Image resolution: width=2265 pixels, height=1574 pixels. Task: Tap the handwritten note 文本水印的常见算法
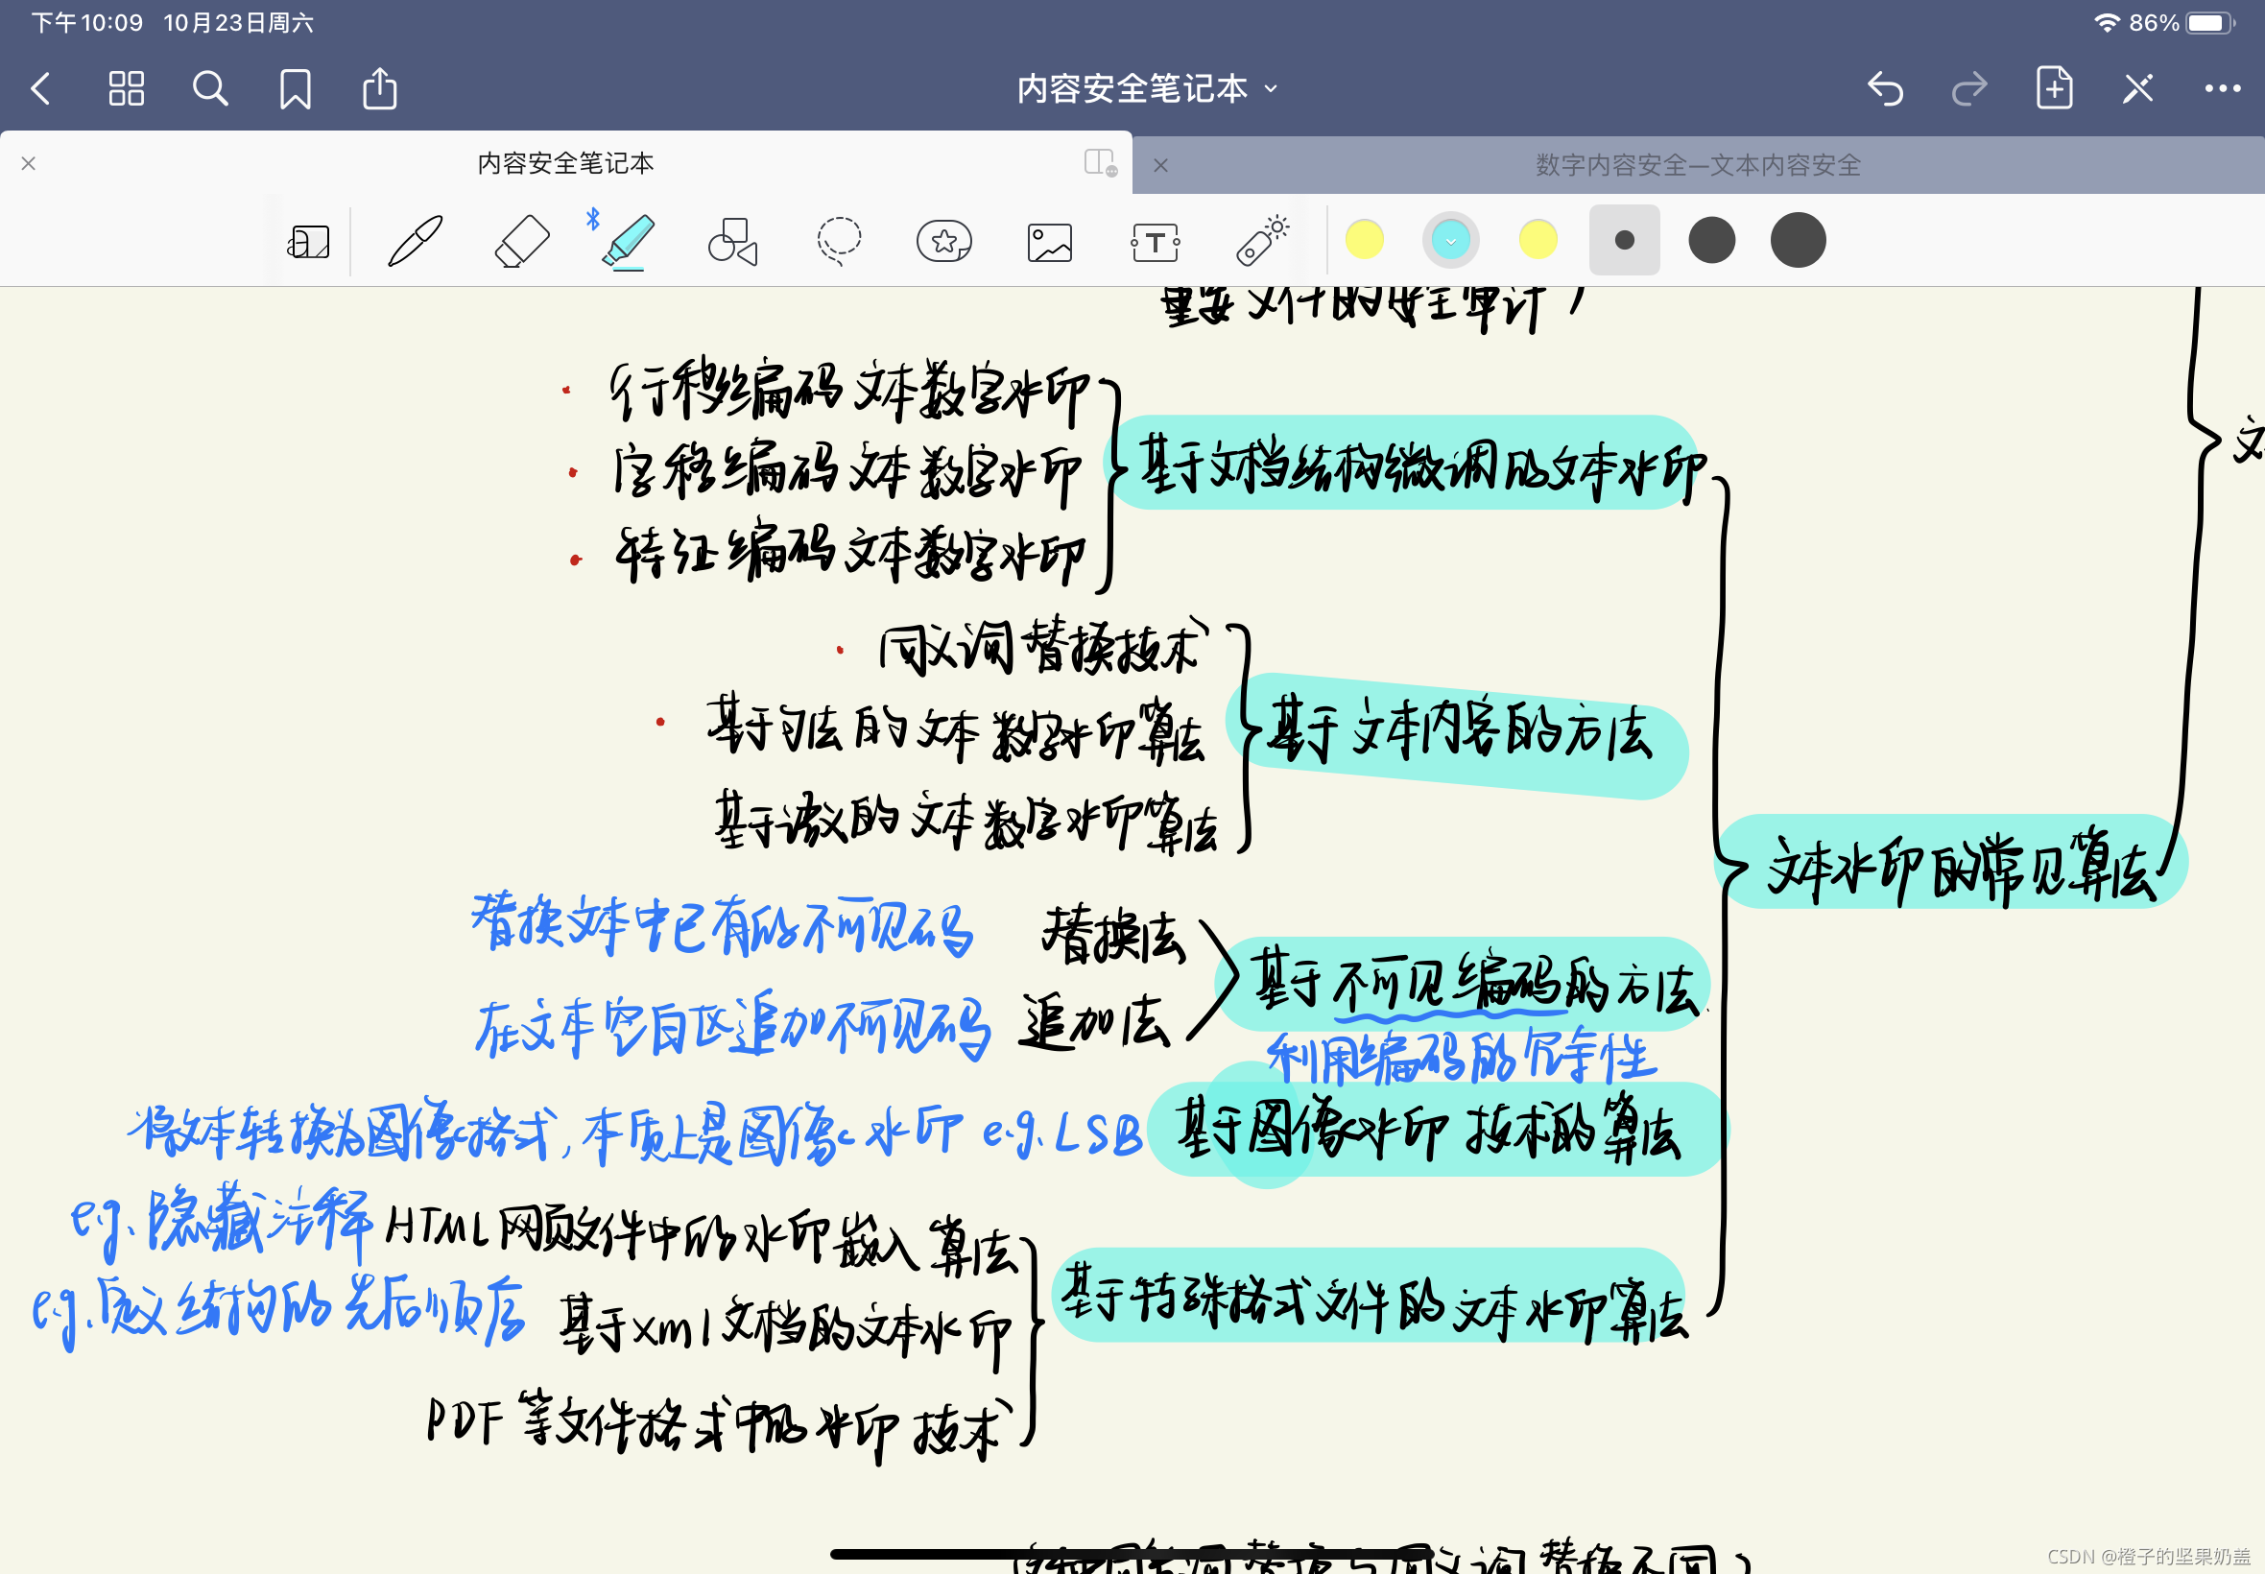[x=1961, y=868]
